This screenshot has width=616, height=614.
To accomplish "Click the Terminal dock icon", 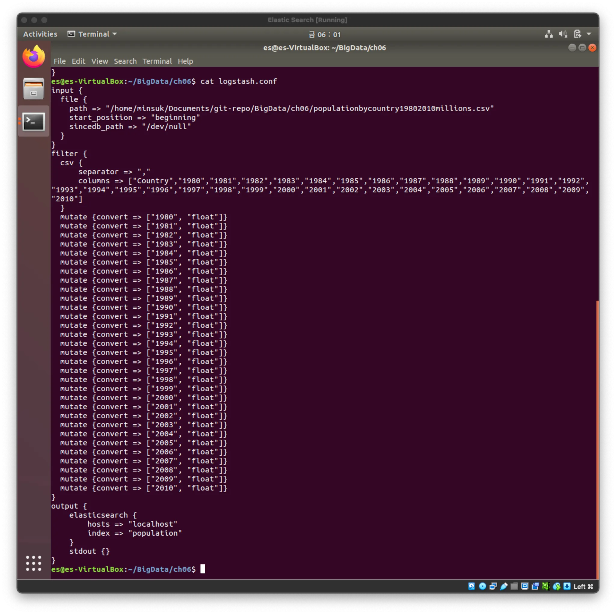I will [33, 122].
